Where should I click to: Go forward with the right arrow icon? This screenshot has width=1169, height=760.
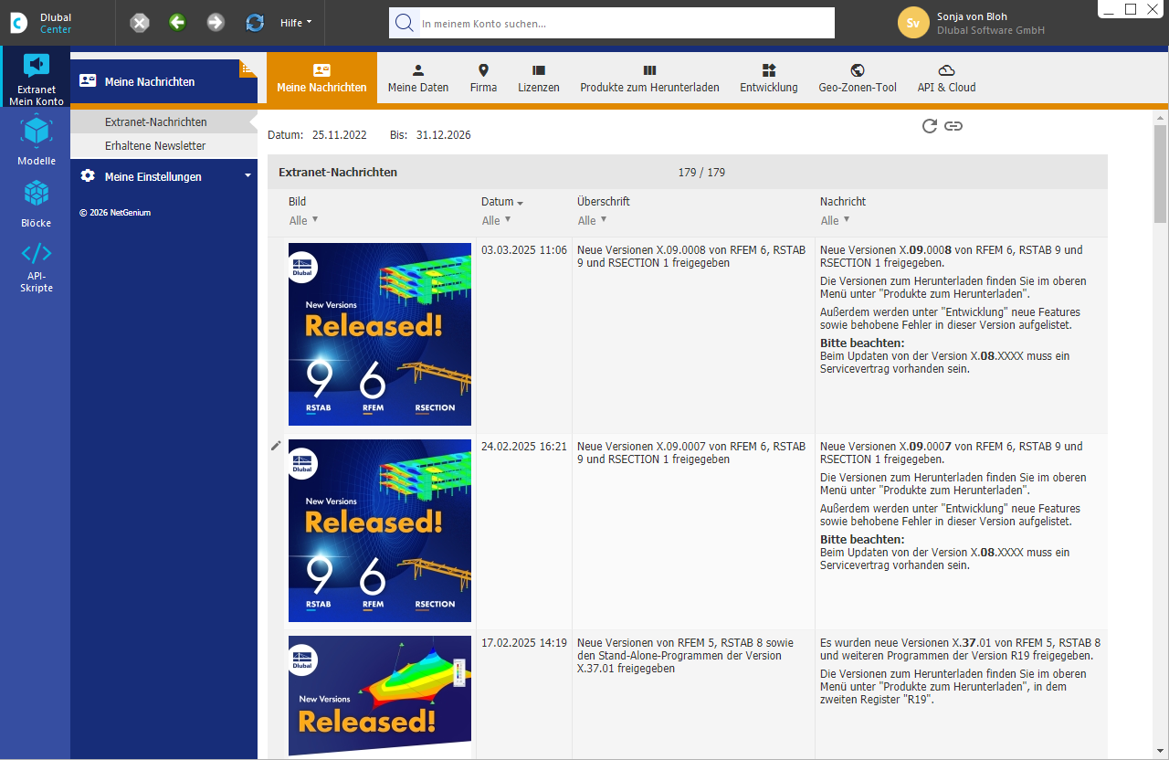[216, 23]
